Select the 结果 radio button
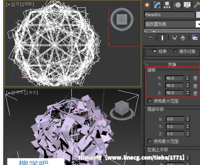Image resolution: width=200 pixels, height=165 pixels. 155,51
